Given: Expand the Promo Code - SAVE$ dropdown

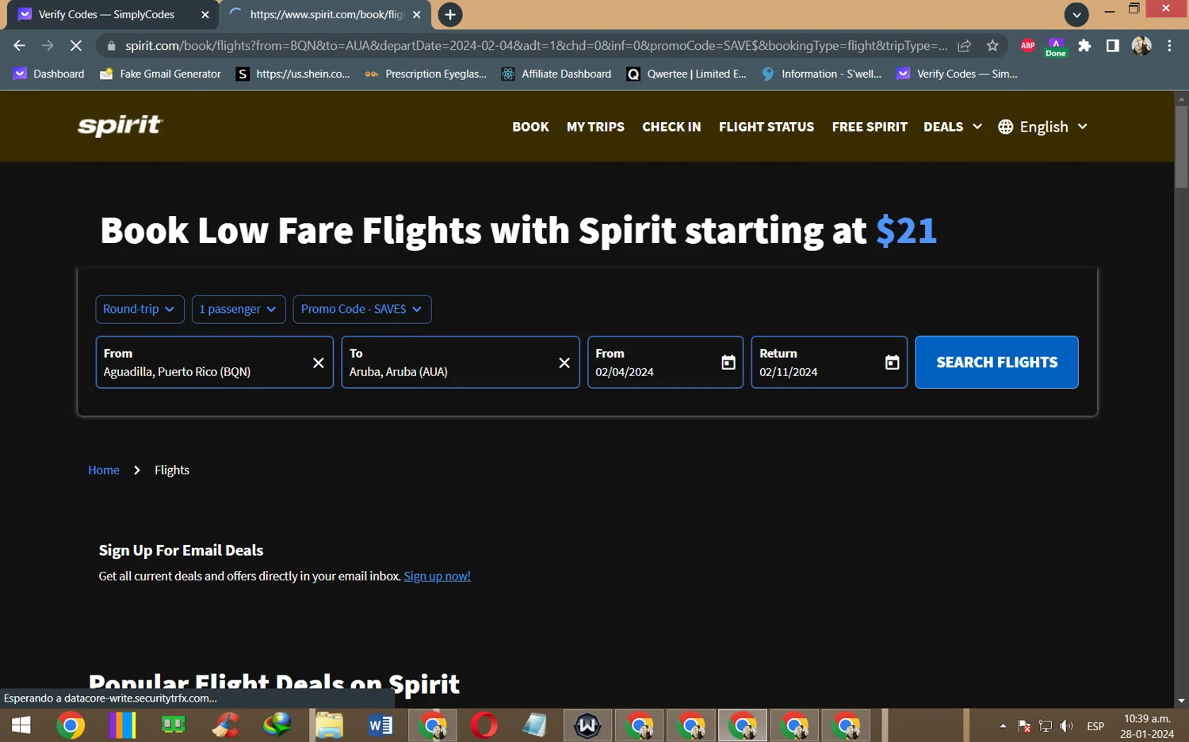Looking at the screenshot, I should click(x=362, y=310).
